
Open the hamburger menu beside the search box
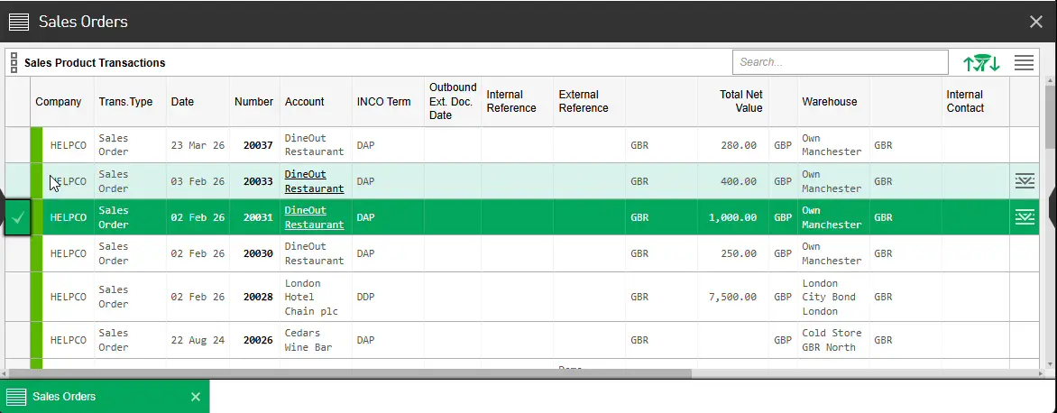1024,62
